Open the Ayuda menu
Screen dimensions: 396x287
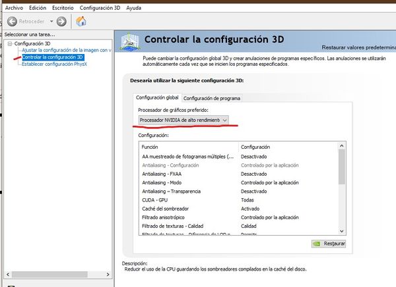pyautogui.click(x=133, y=8)
